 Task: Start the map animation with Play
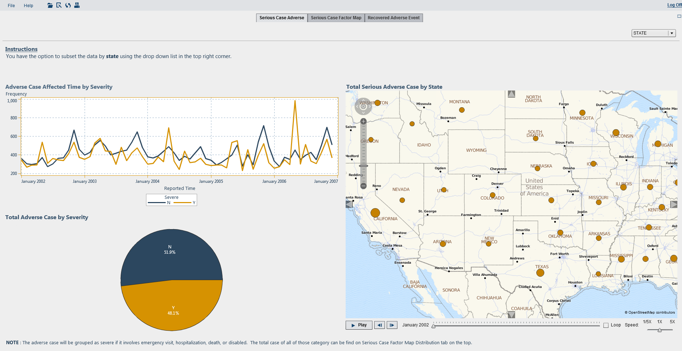click(359, 325)
